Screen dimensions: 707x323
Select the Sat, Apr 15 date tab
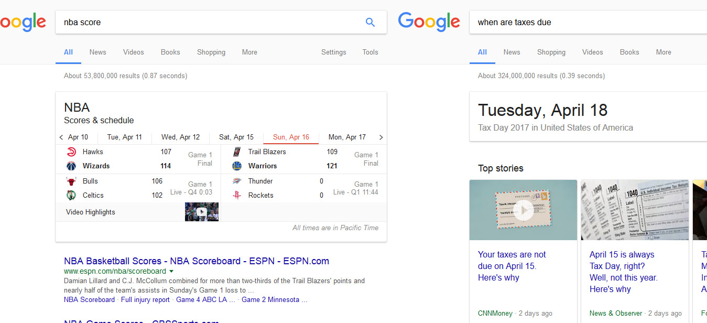(x=236, y=137)
